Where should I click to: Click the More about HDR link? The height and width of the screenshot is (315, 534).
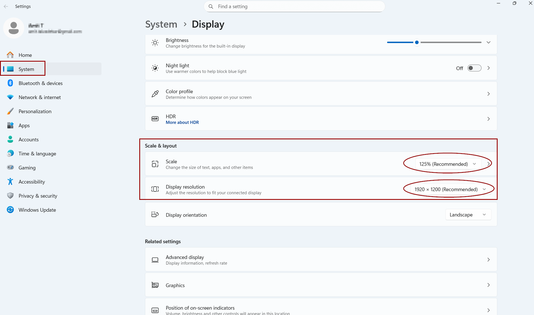pos(182,122)
